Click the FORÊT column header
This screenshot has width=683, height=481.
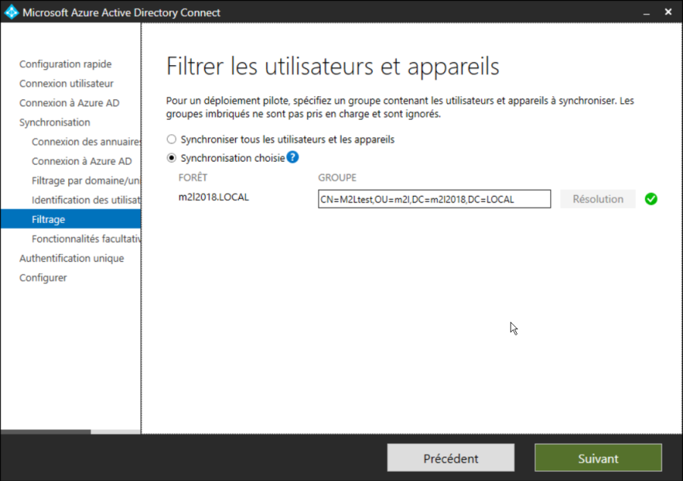pos(193,178)
